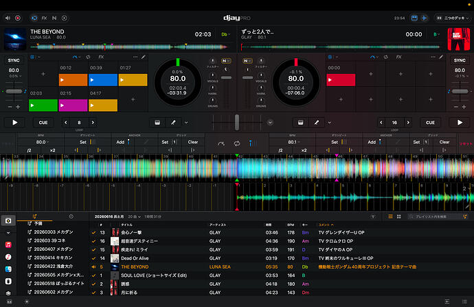Trigger the magenta cue pad at 02:15

(73, 106)
